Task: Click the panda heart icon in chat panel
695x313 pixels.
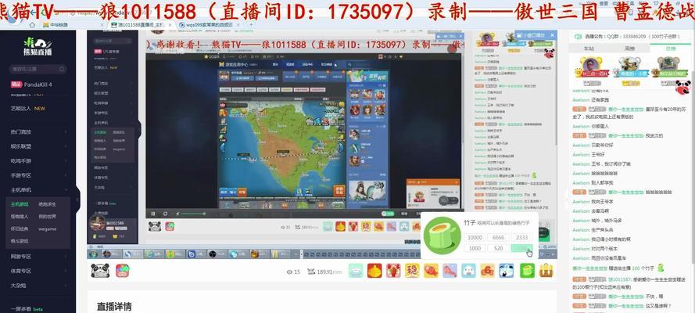Action: (682, 87)
